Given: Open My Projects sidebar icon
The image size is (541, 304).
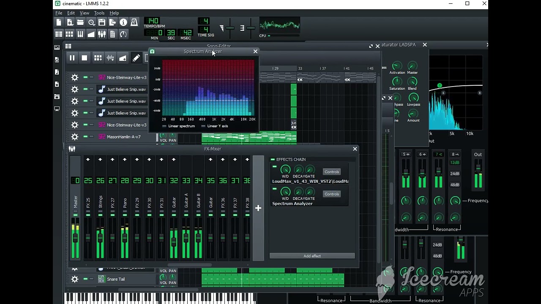Looking at the screenshot, I should 57,60.
